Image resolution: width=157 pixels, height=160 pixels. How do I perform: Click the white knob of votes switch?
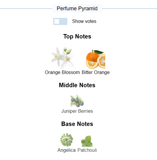click(57, 21)
